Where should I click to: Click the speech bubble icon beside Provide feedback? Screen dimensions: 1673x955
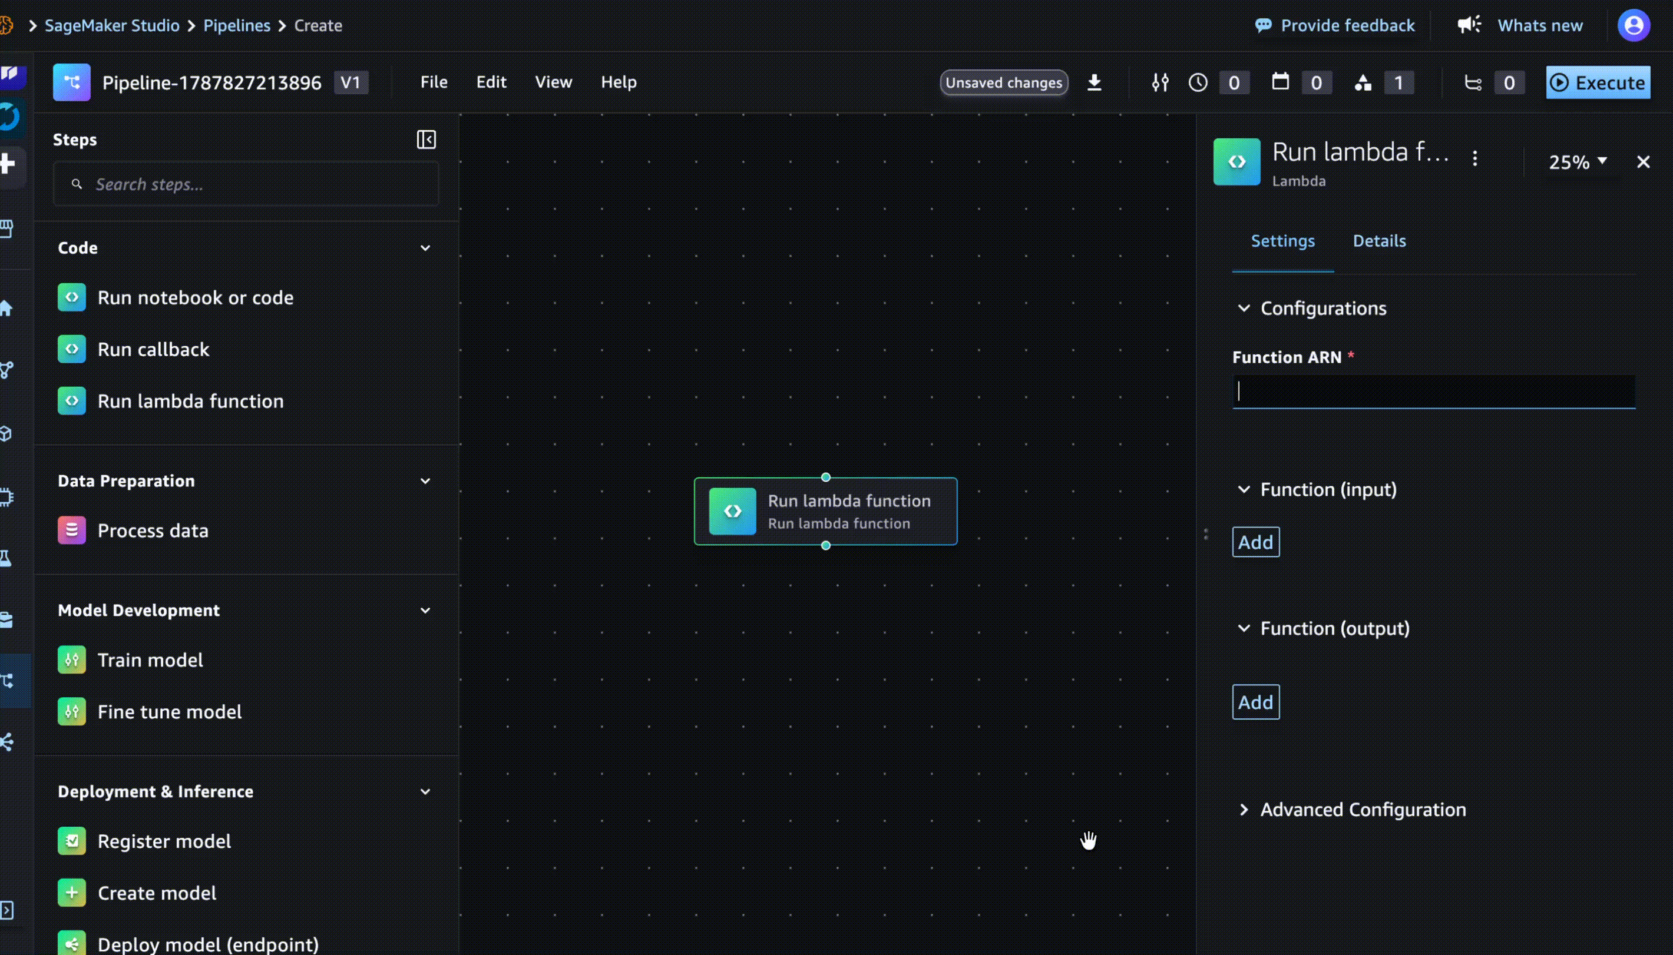[x=1263, y=25]
